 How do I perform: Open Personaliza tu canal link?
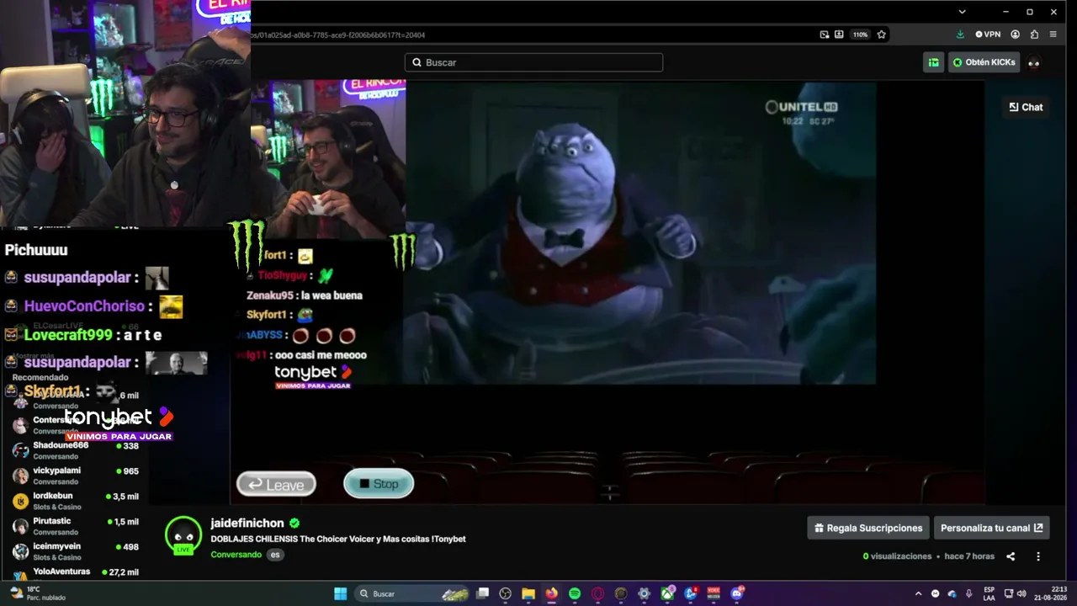991,528
